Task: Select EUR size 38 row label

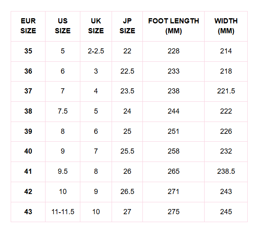Action: pos(28,111)
